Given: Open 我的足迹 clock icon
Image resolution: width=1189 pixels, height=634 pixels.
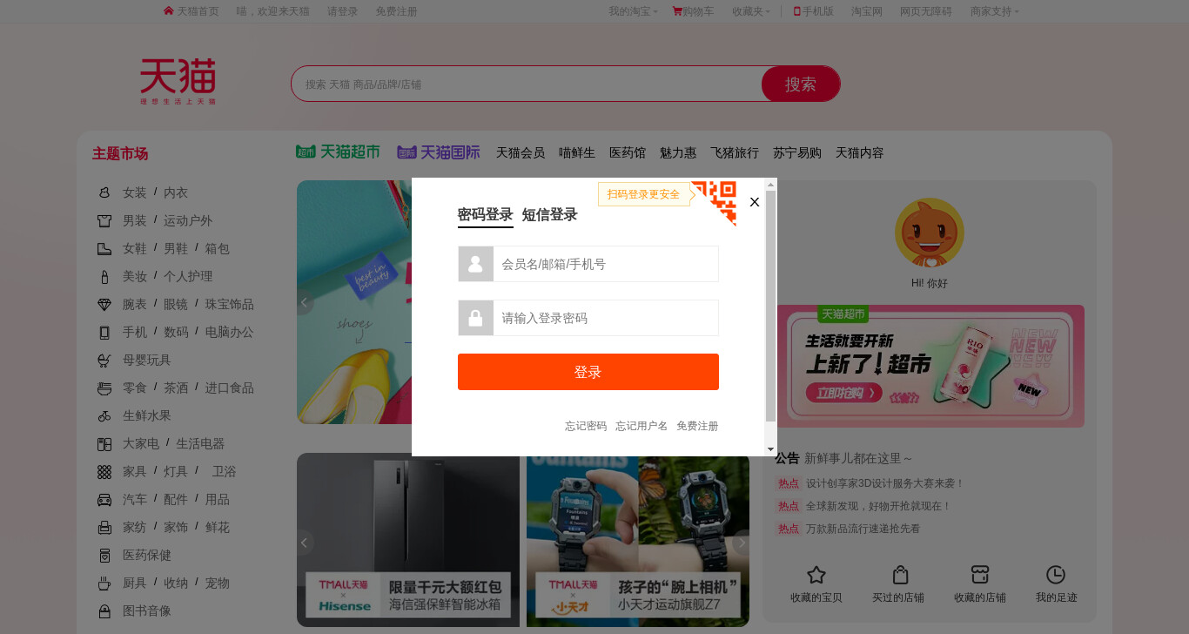Looking at the screenshot, I should pyautogui.click(x=1056, y=575).
